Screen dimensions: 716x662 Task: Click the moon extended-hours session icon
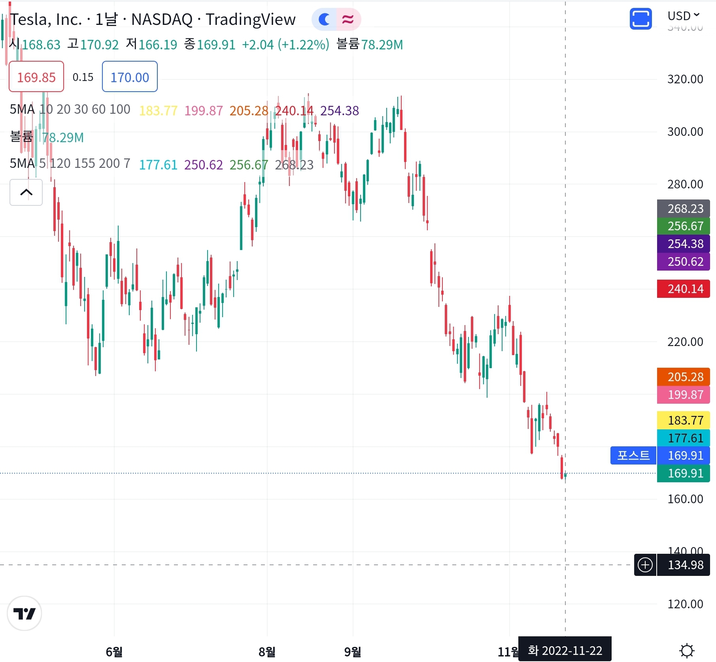pos(324,19)
